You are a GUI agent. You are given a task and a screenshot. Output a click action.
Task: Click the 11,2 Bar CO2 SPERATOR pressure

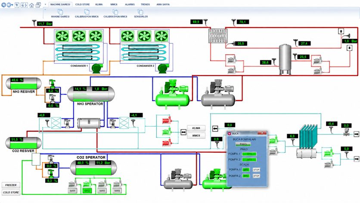(x=103, y=163)
